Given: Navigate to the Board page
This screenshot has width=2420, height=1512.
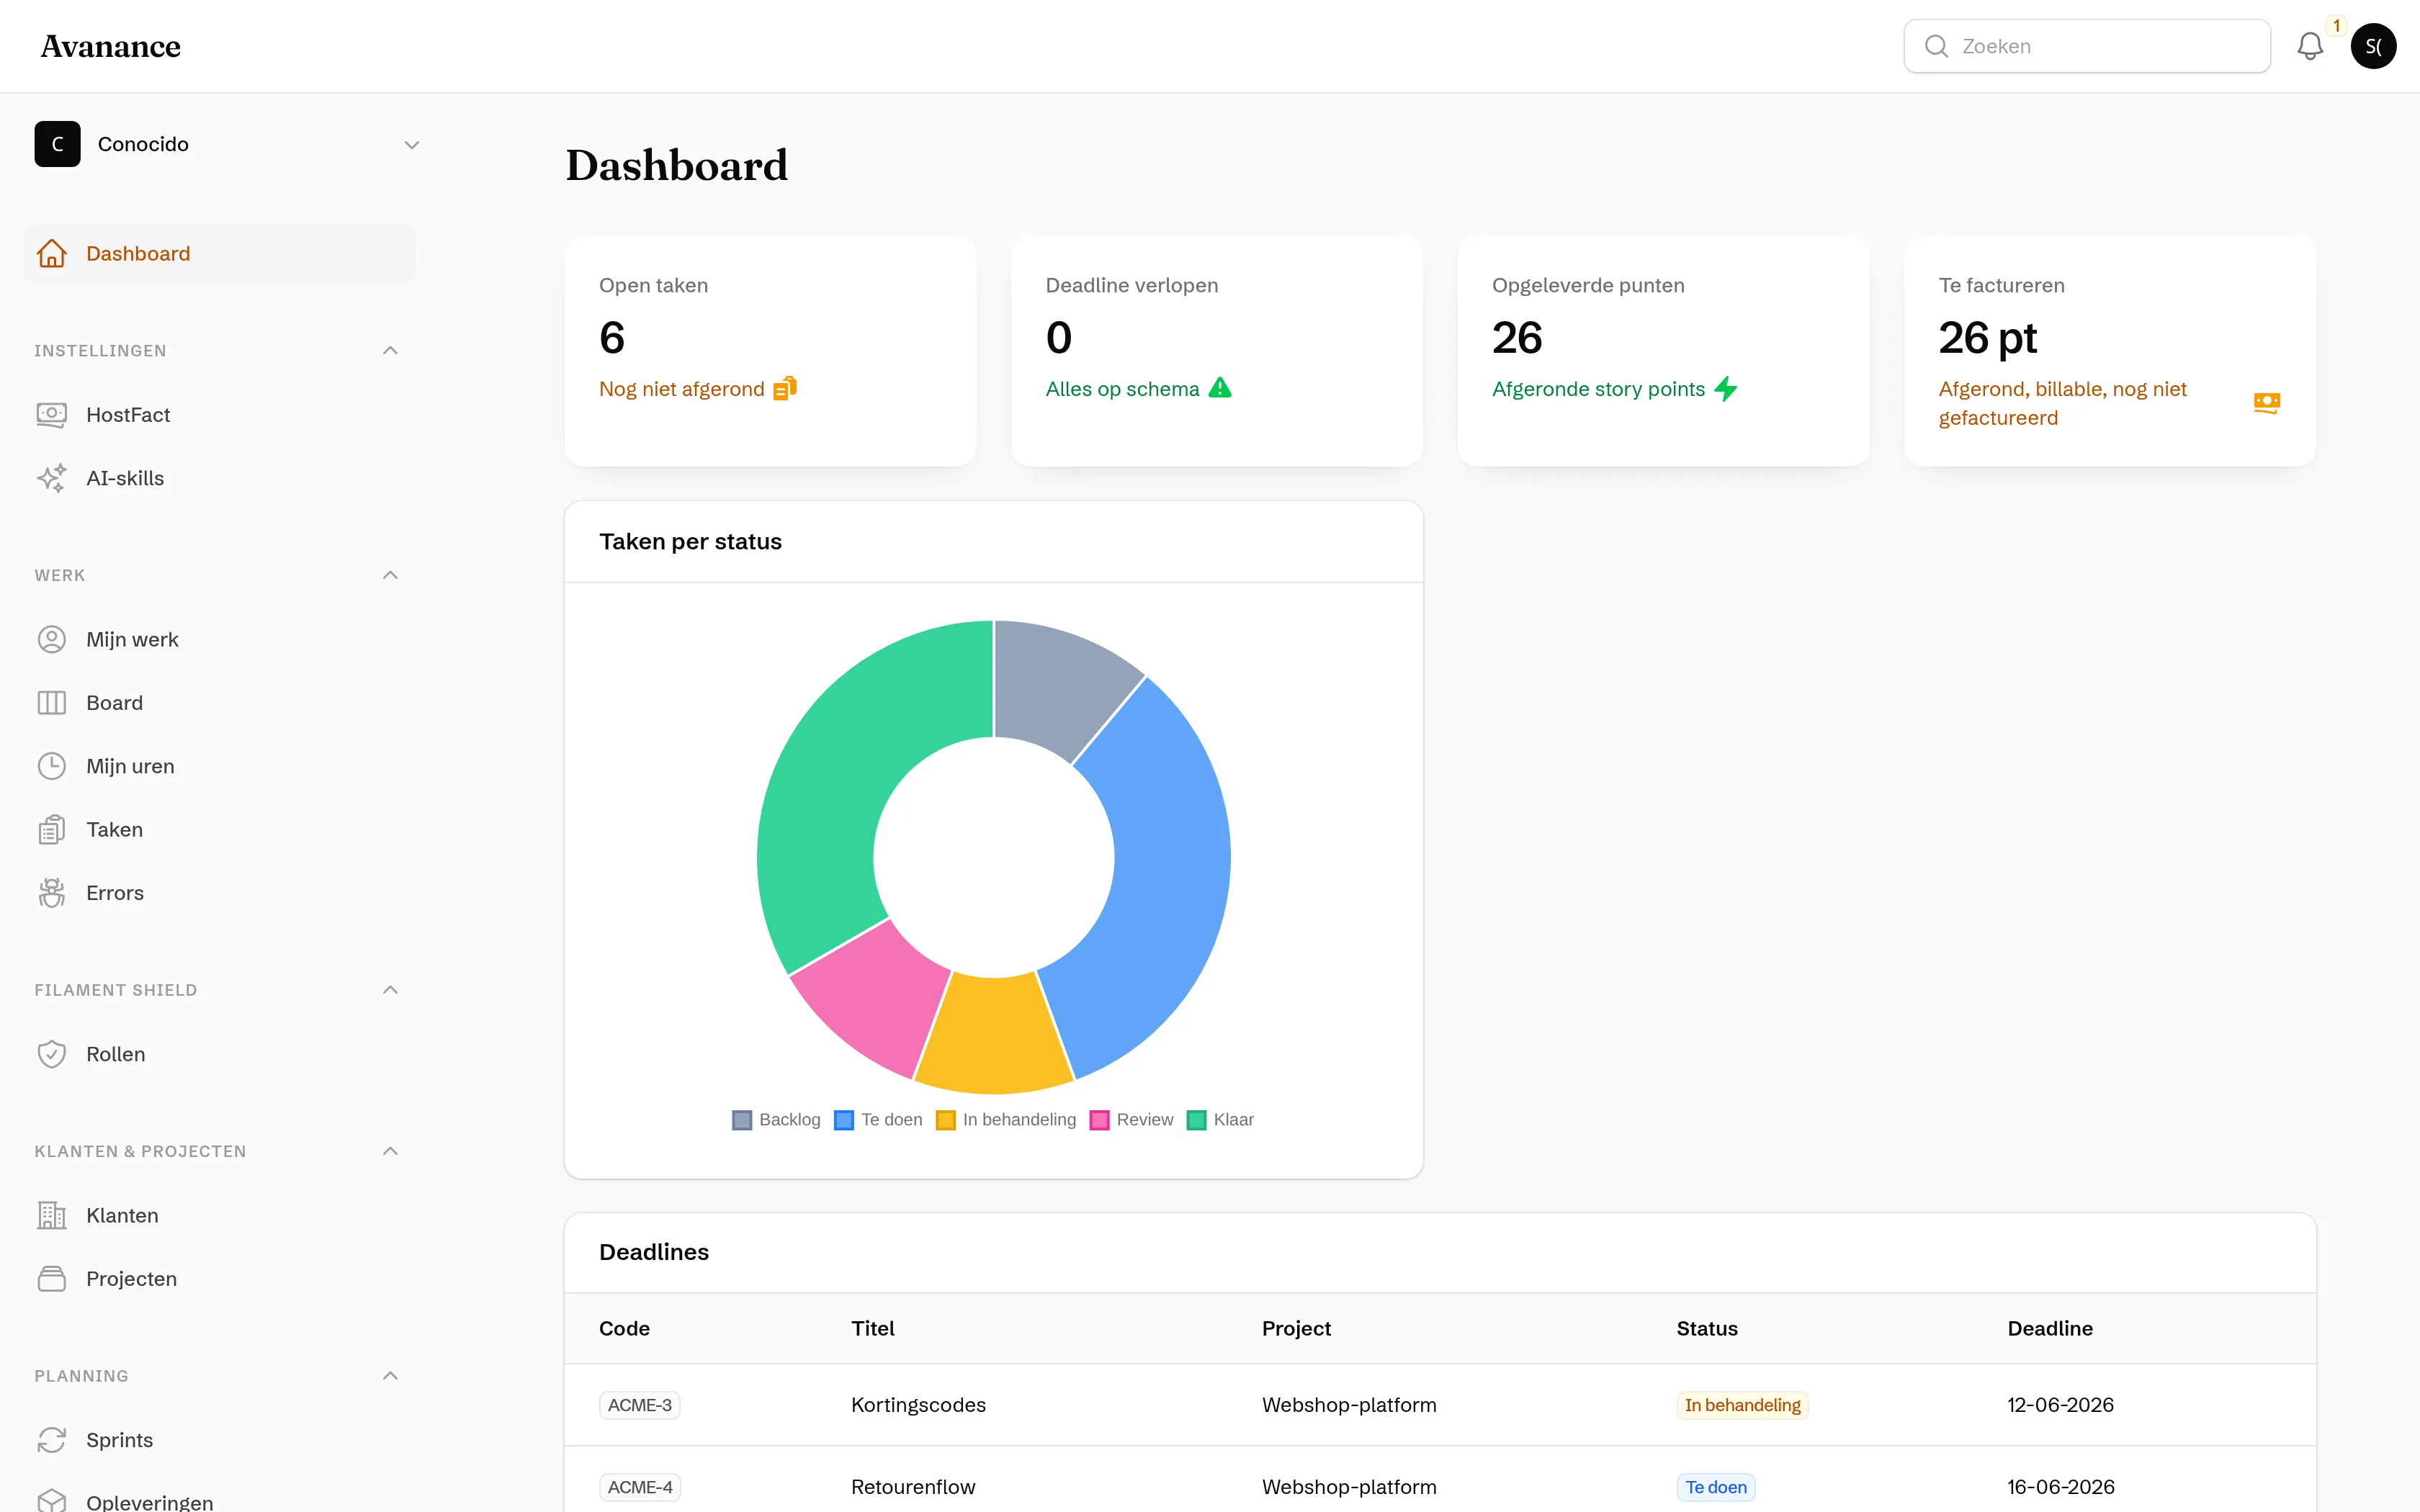Looking at the screenshot, I should coord(219,703).
